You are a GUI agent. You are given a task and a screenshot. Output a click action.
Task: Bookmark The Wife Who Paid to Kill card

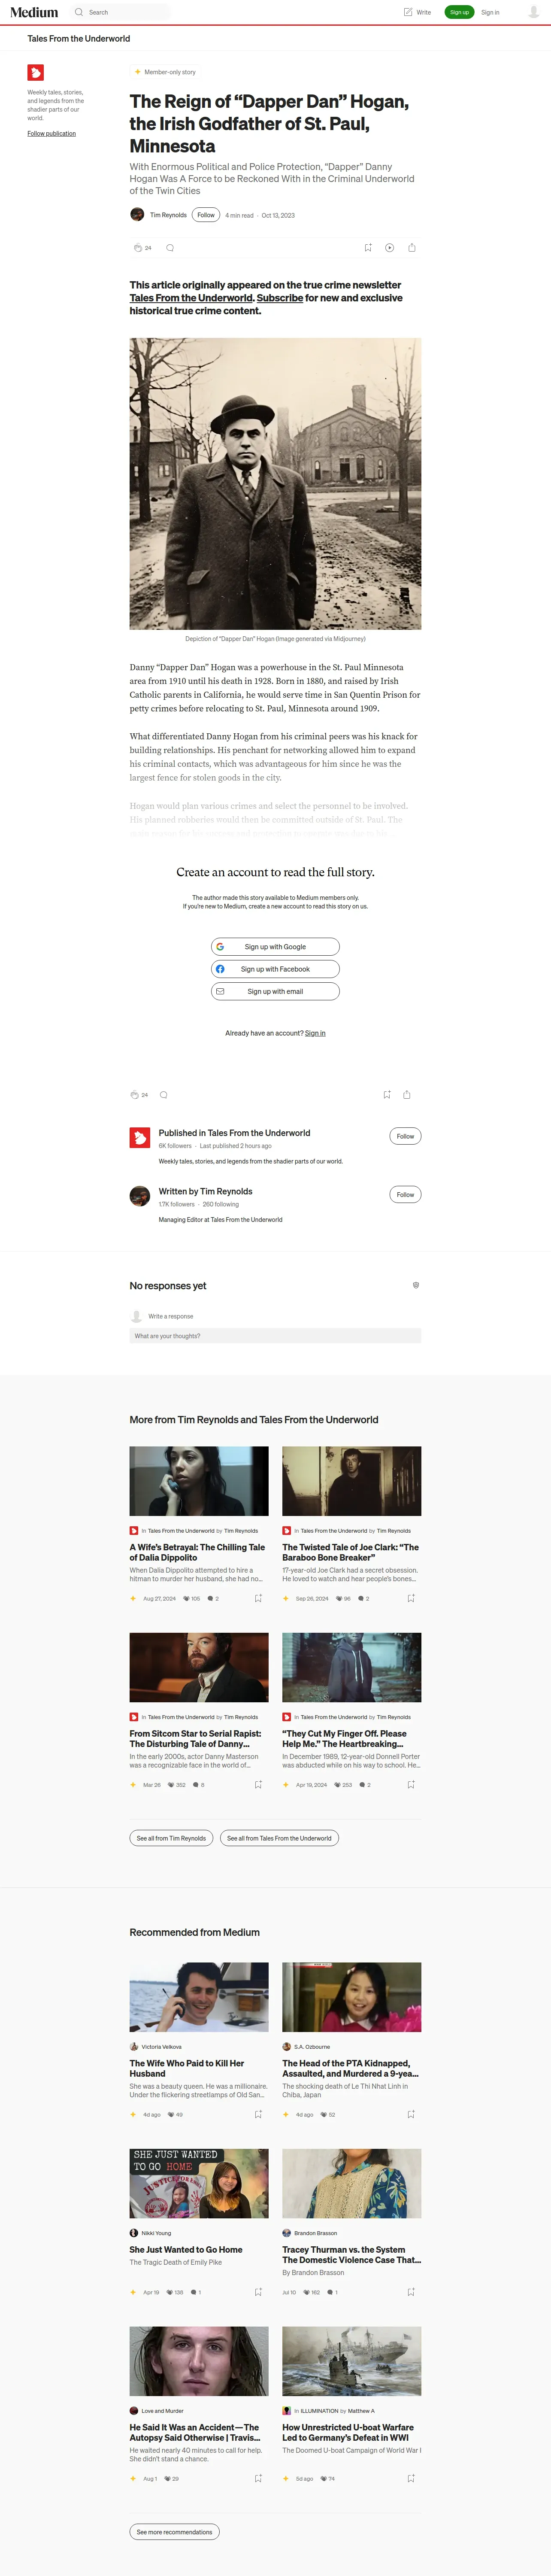tap(258, 2114)
